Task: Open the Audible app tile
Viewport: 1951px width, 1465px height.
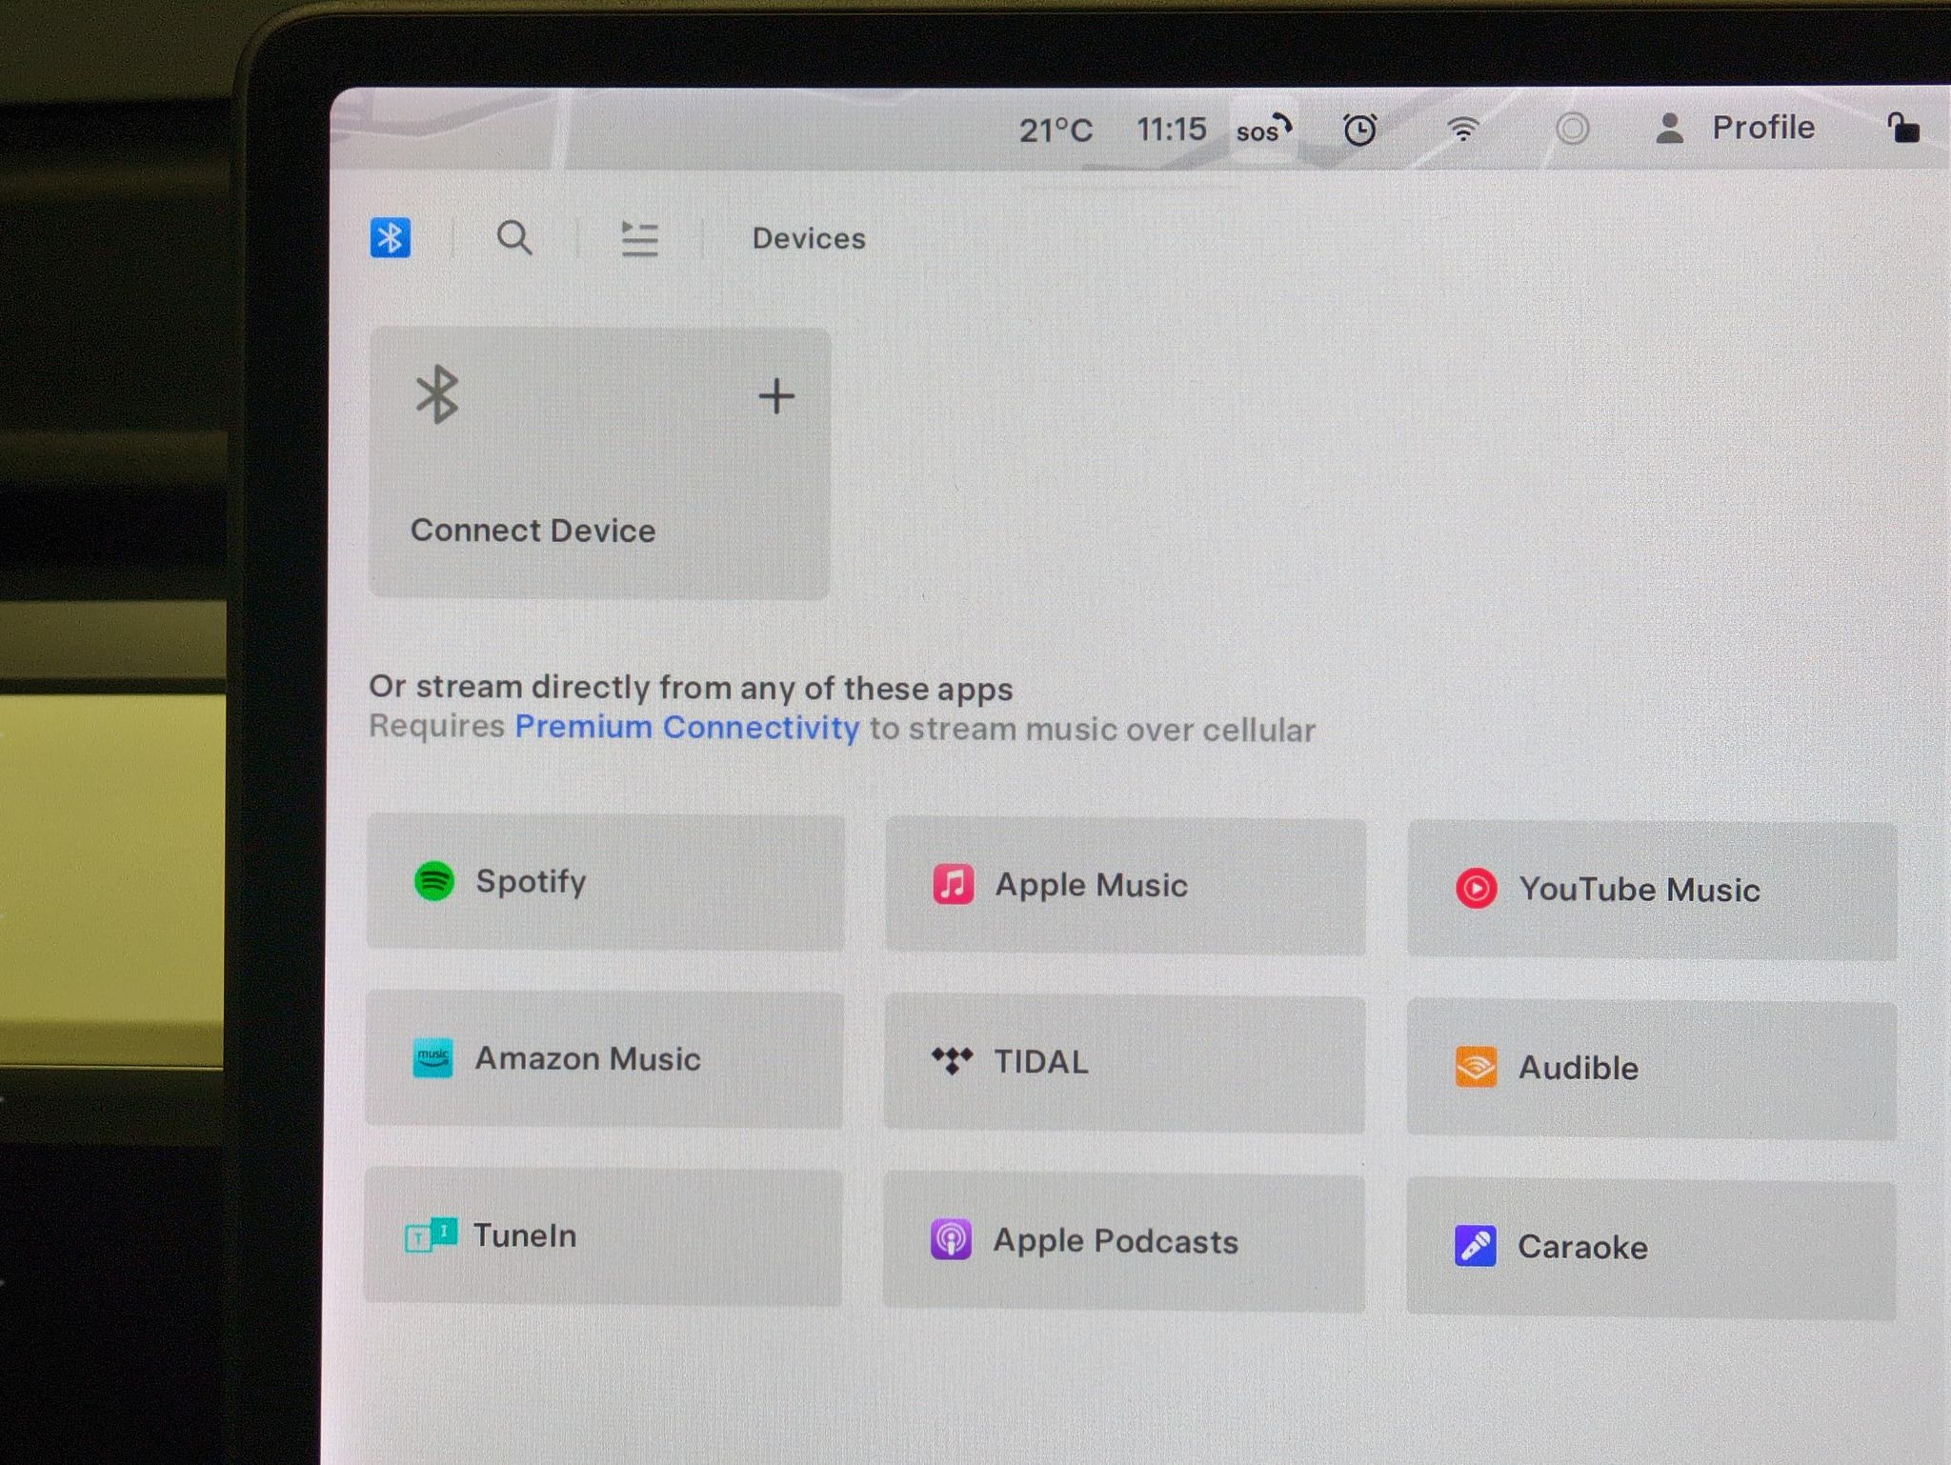Action: click(1652, 1069)
